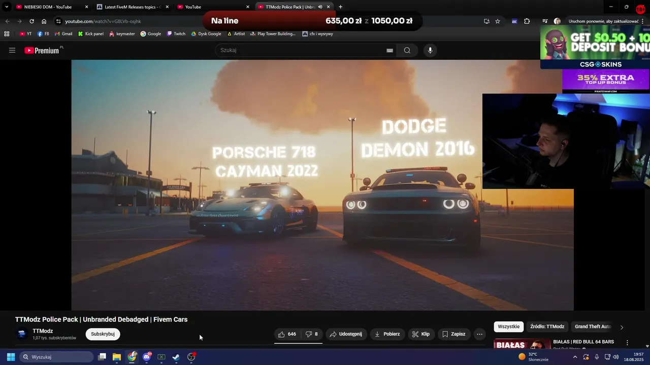The height and width of the screenshot is (365, 650).
Task: Open FB bookmark
Action: coord(43,34)
